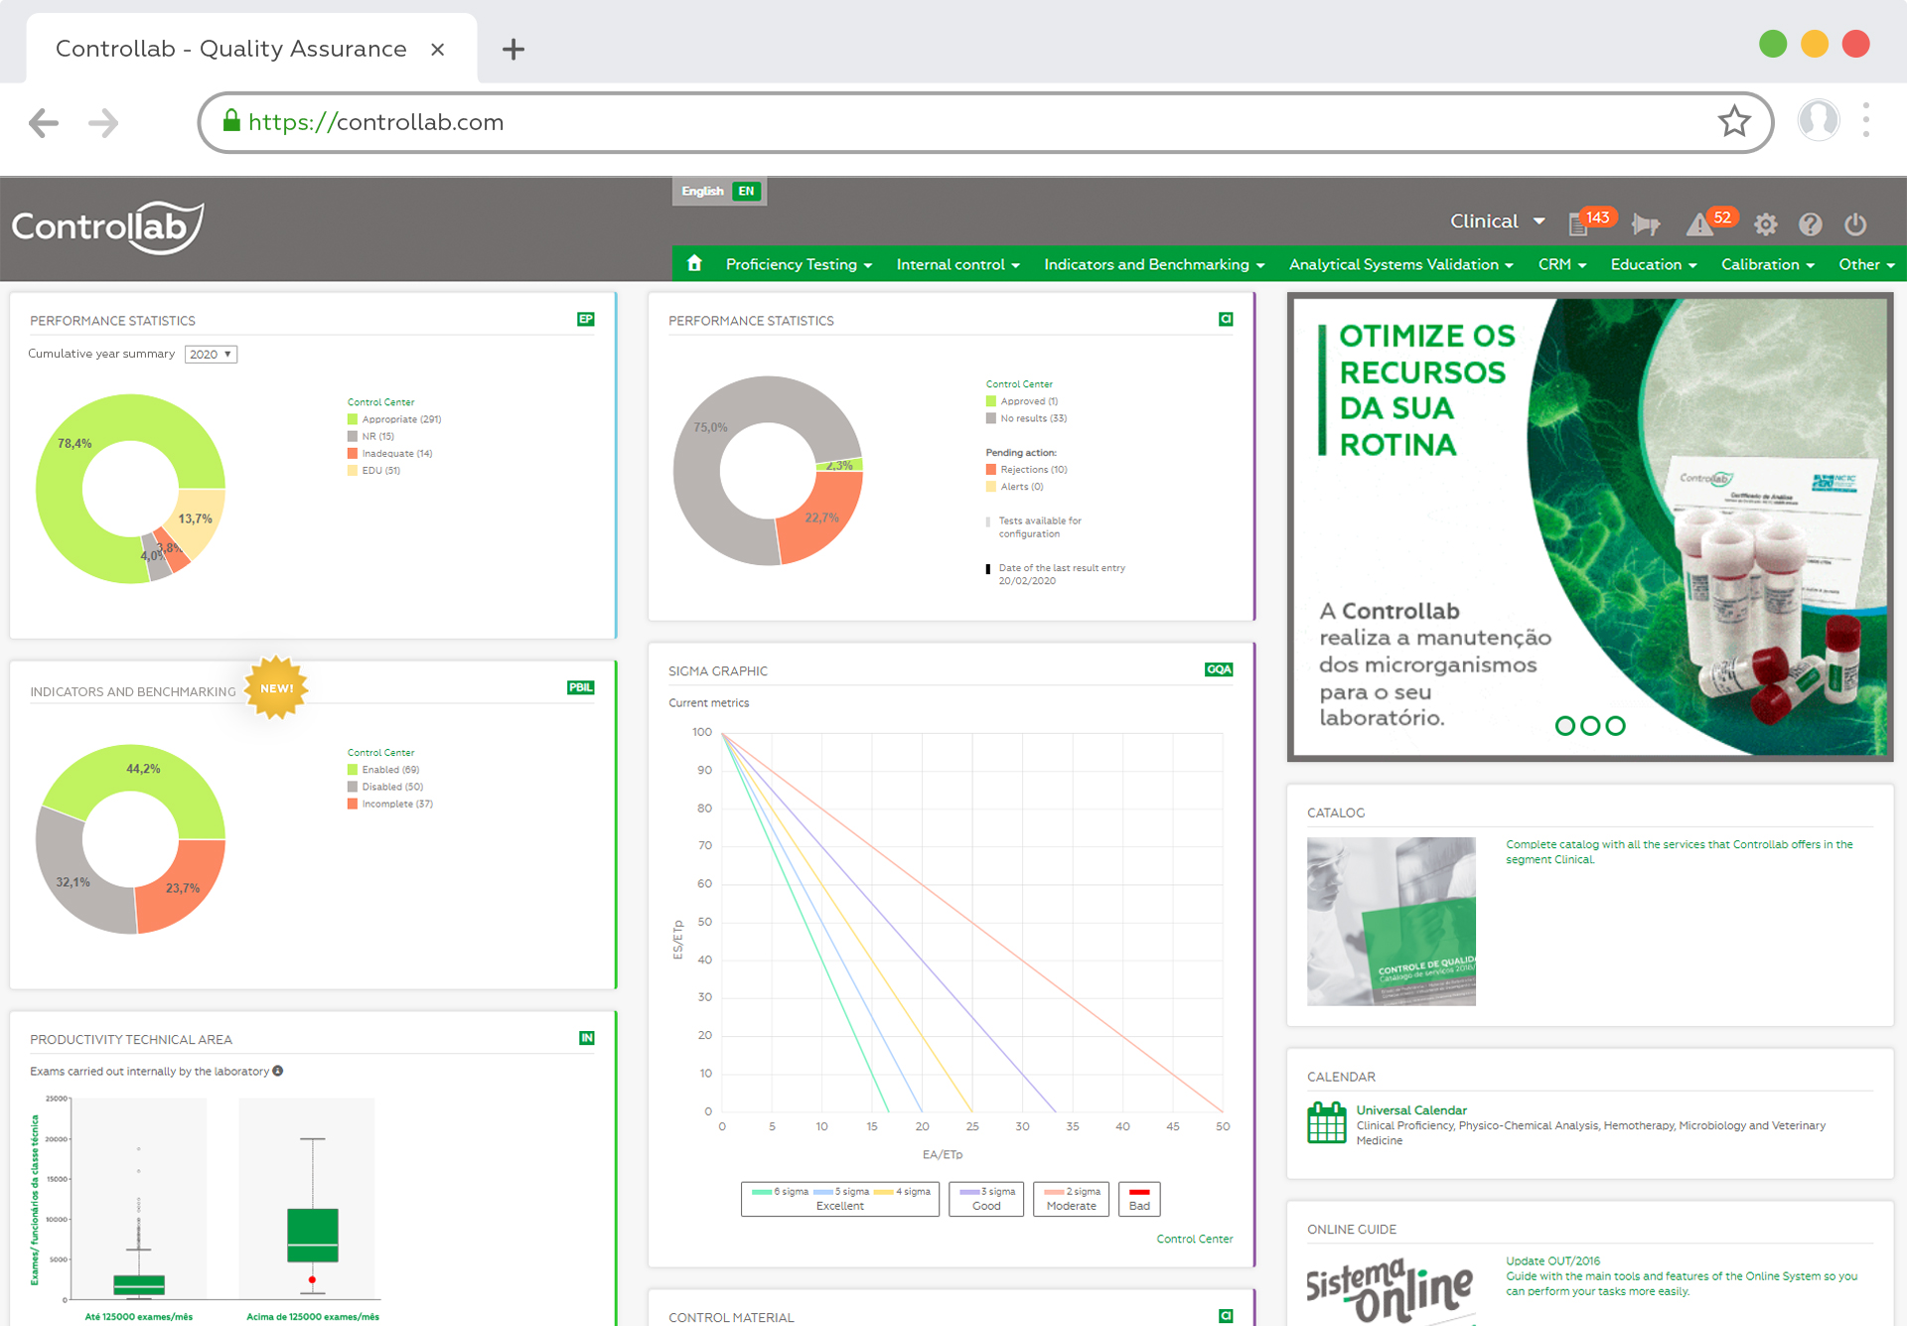The width and height of the screenshot is (1907, 1326).
Task: Click the home icon in navigation bar
Action: [694, 263]
